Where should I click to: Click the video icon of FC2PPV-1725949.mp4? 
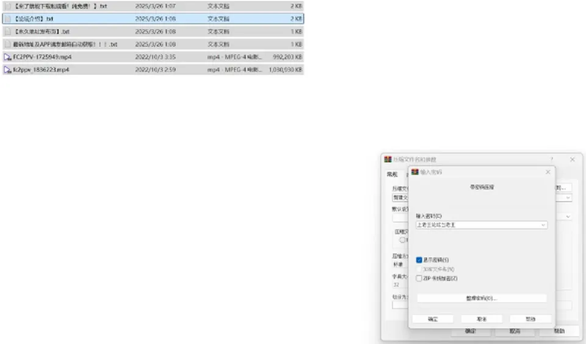tap(7, 57)
